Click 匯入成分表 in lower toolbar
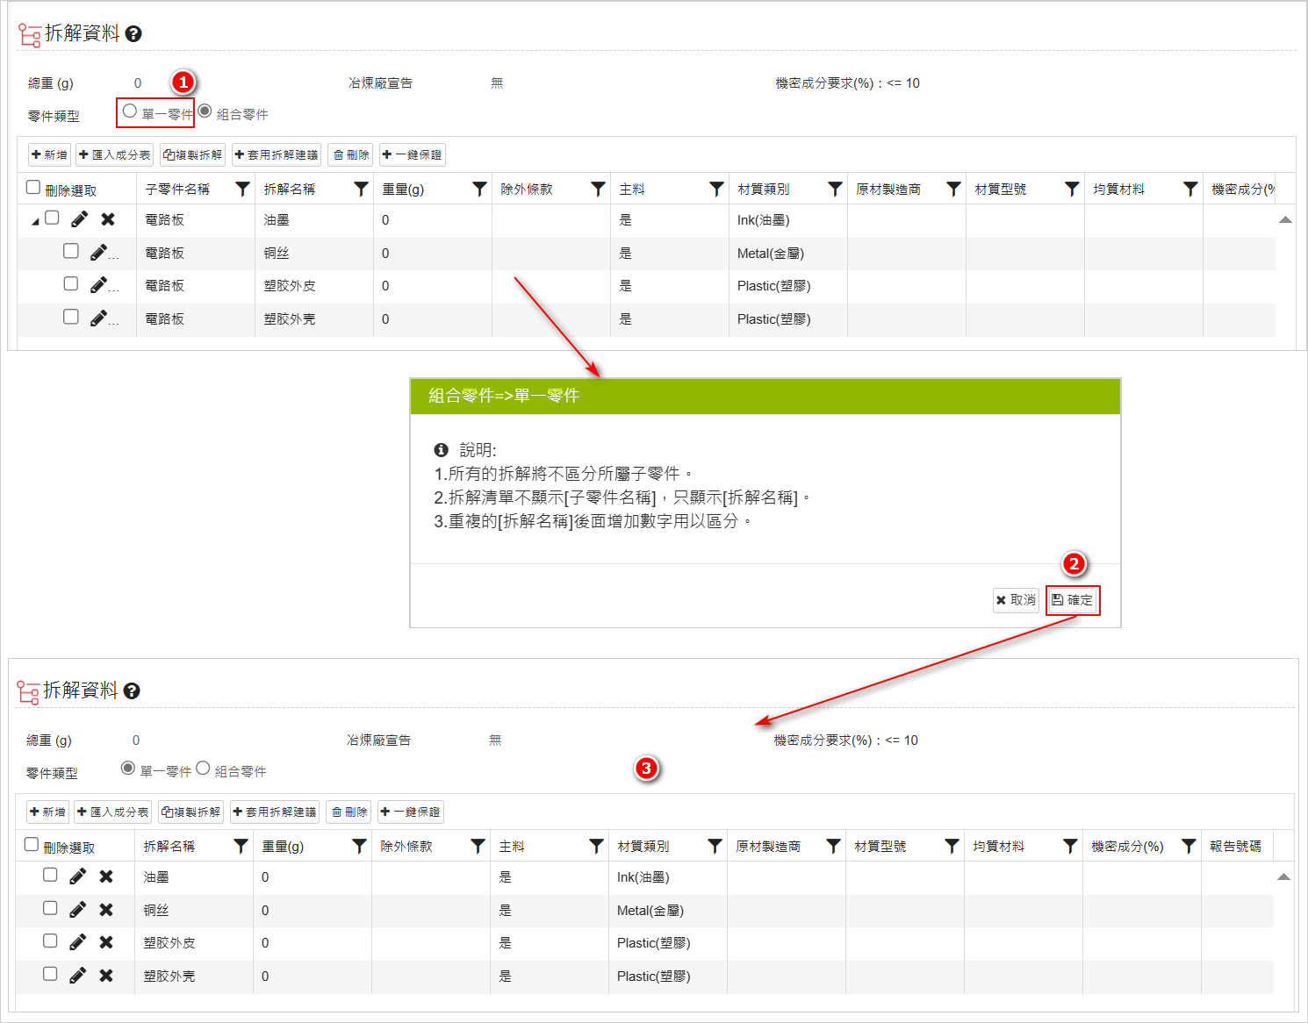This screenshot has width=1308, height=1023. (x=113, y=812)
